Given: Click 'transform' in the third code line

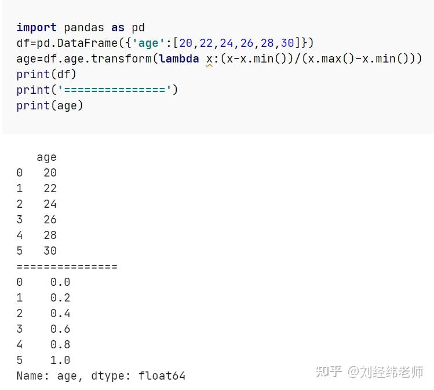Looking at the screenshot, I should pyautogui.click(x=121, y=58).
